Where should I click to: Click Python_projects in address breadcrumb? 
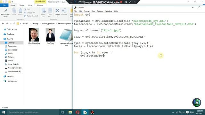coord(48,24)
